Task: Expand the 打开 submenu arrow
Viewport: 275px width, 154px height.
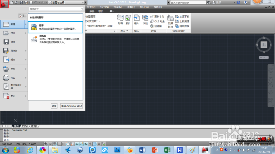Action: [26, 33]
